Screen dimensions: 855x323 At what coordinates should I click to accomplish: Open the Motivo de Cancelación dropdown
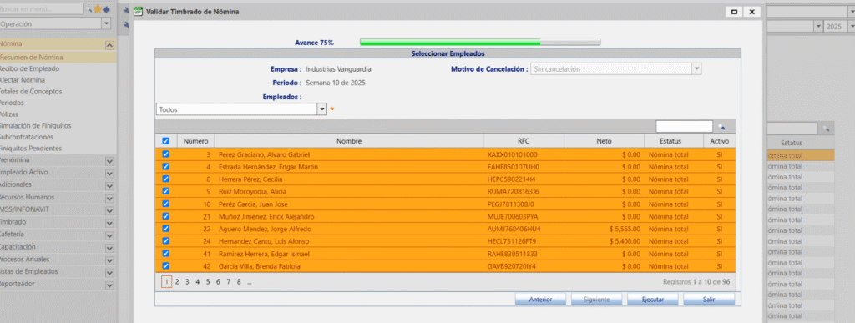tap(696, 69)
